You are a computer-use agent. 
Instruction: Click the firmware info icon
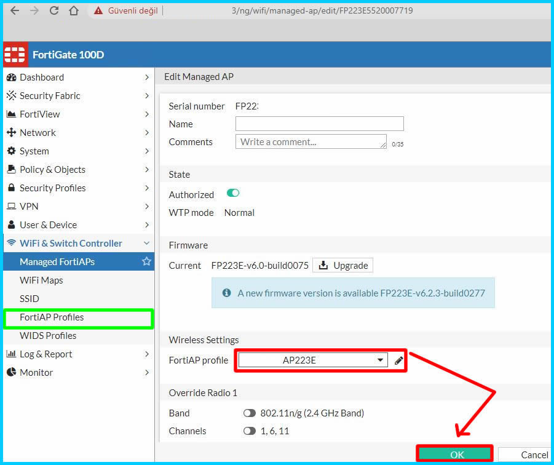pyautogui.click(x=226, y=293)
